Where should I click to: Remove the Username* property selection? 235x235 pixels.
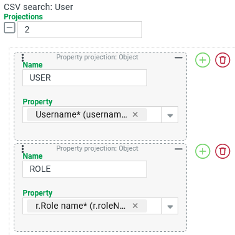[x=135, y=114]
